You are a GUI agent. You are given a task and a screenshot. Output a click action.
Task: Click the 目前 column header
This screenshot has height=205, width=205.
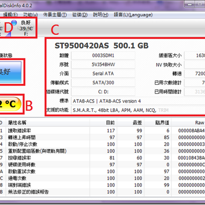(x=103, y=123)
